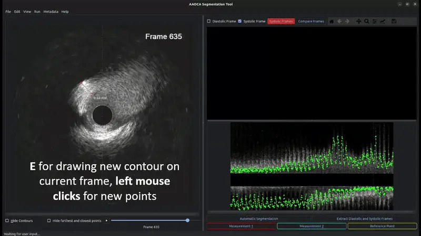Open the configure subplots icon

[375, 22]
